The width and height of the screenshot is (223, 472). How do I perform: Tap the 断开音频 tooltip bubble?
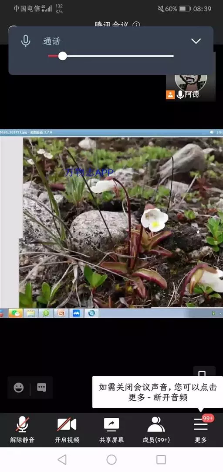(158, 392)
